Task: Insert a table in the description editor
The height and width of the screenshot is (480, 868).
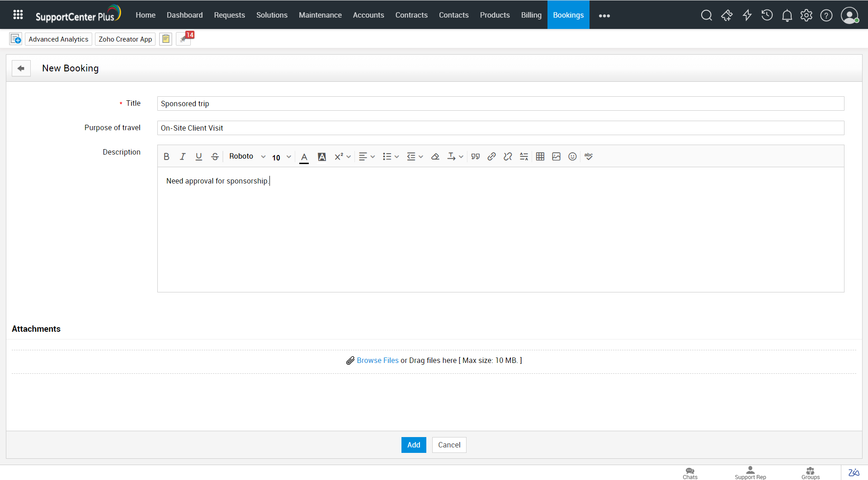Action: point(540,156)
